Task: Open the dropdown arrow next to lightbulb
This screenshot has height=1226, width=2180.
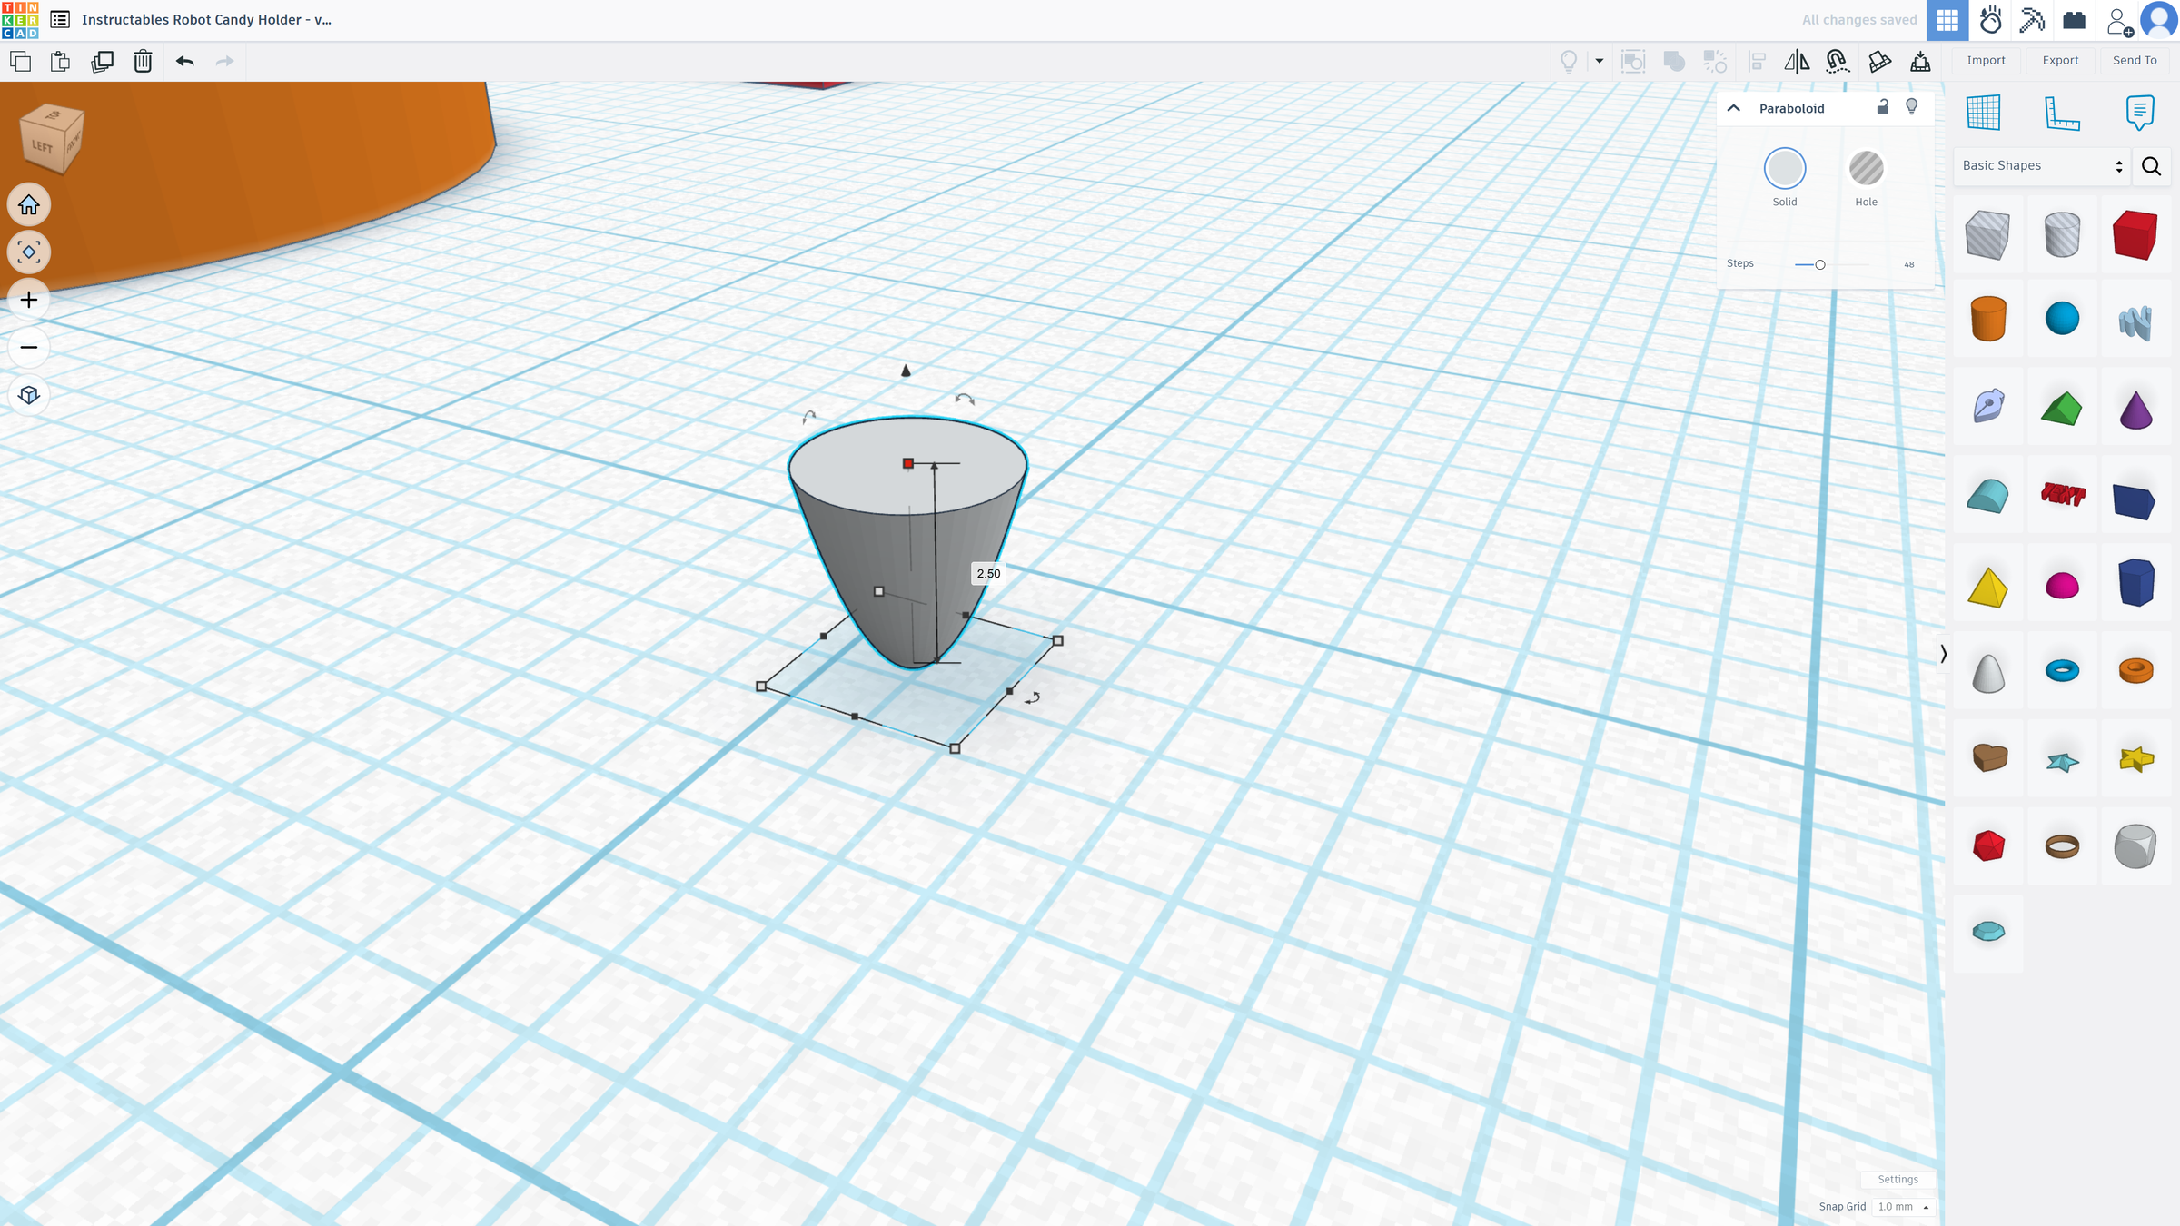Action: click(1600, 61)
